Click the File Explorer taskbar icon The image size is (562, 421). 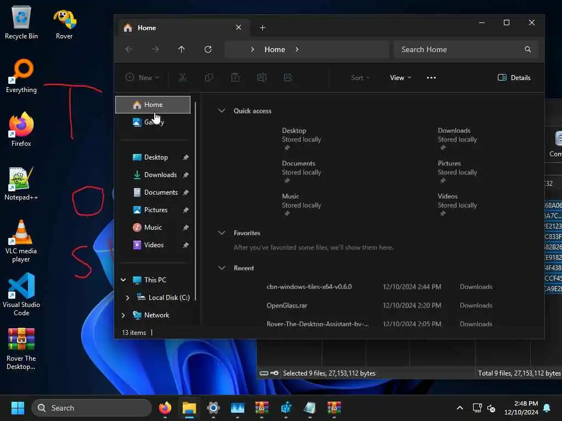click(x=189, y=408)
